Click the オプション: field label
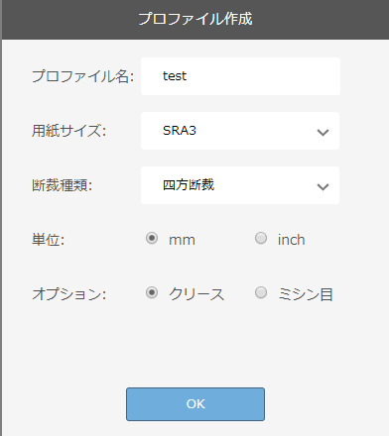 pyautogui.click(x=68, y=294)
